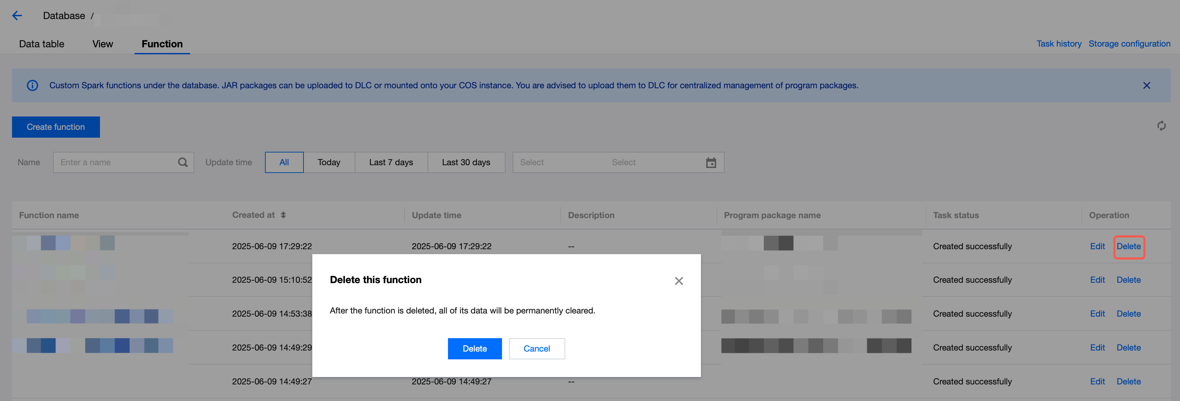The width and height of the screenshot is (1180, 401).
Task: Open the start date Select field
Action: [532, 162]
